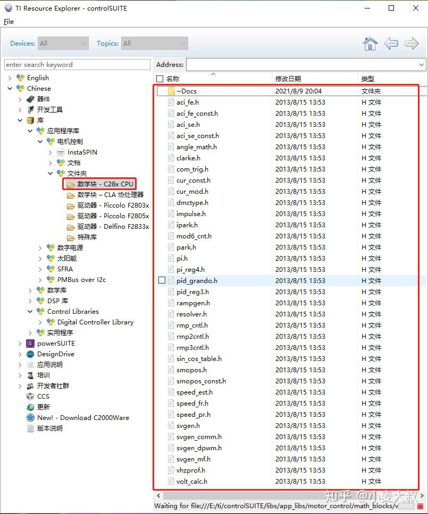This screenshot has height=514, width=428.
Task: Click the forward navigation arrow
Action: (x=411, y=44)
